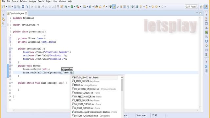Open the File menu

(3, 1)
